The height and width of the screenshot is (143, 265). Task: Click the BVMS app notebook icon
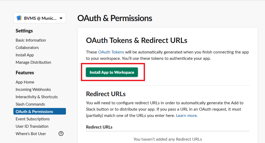[19, 18]
